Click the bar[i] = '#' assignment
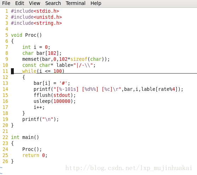The height and width of the screenshot is (175, 197). [x=52, y=83]
